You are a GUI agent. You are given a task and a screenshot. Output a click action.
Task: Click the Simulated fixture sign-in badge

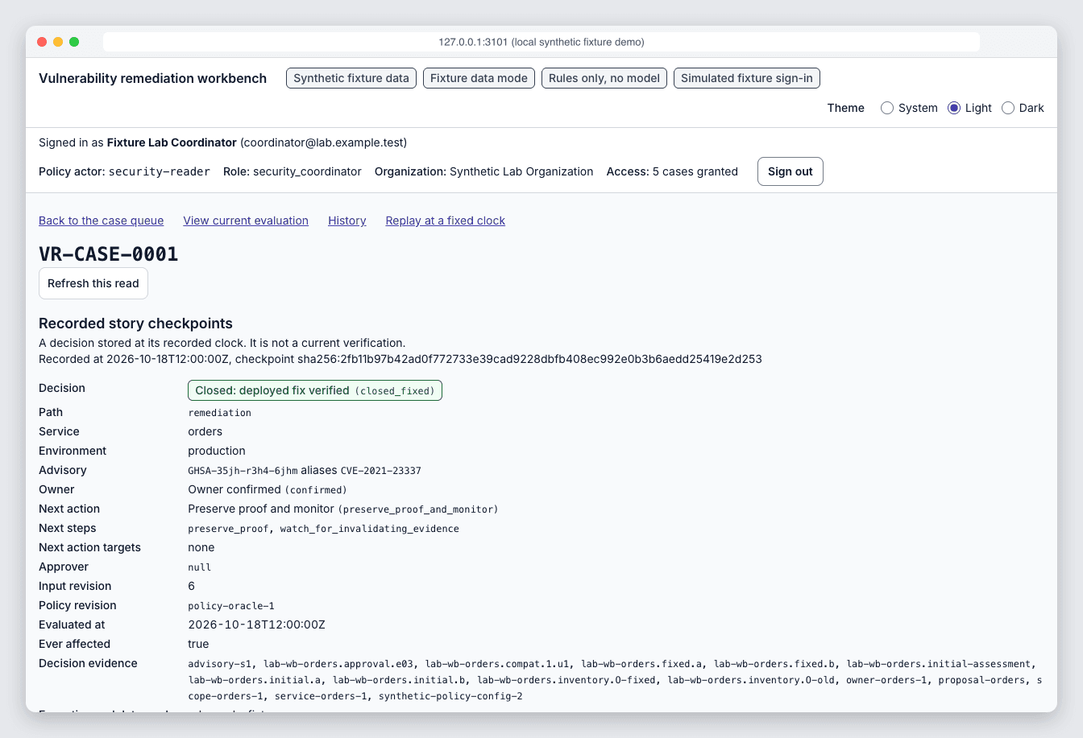tap(747, 78)
